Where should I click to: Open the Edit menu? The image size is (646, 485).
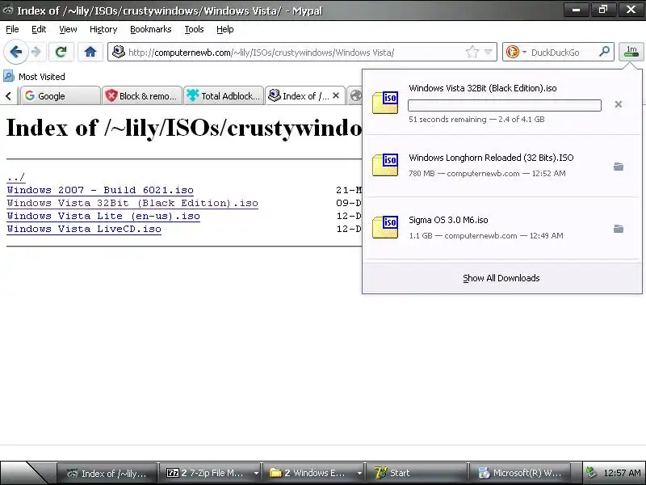coord(39,29)
